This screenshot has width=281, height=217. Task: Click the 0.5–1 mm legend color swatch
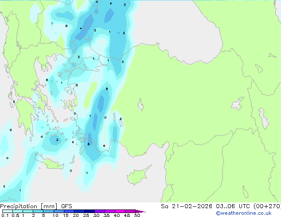pos(18,211)
